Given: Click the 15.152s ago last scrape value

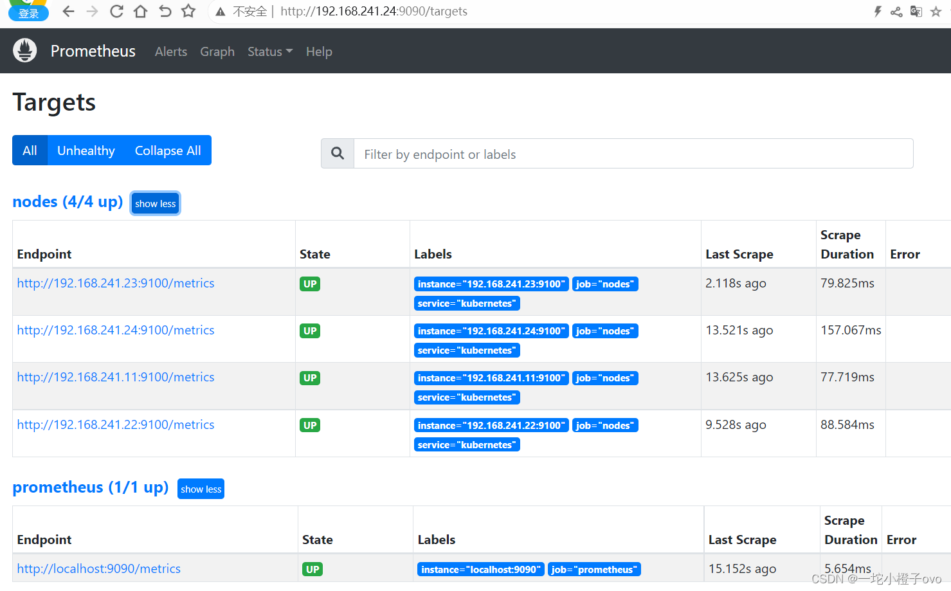Looking at the screenshot, I should 743,568.
